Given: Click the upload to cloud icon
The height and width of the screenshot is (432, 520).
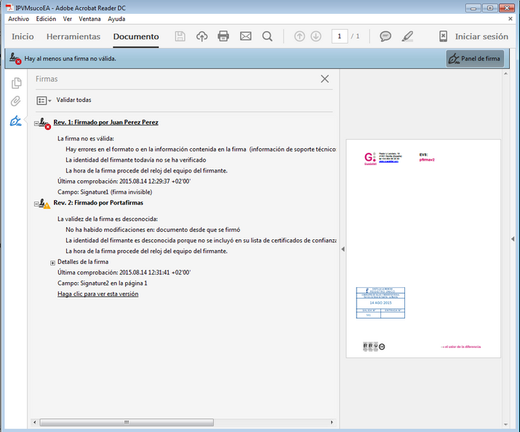Looking at the screenshot, I should click(x=202, y=36).
